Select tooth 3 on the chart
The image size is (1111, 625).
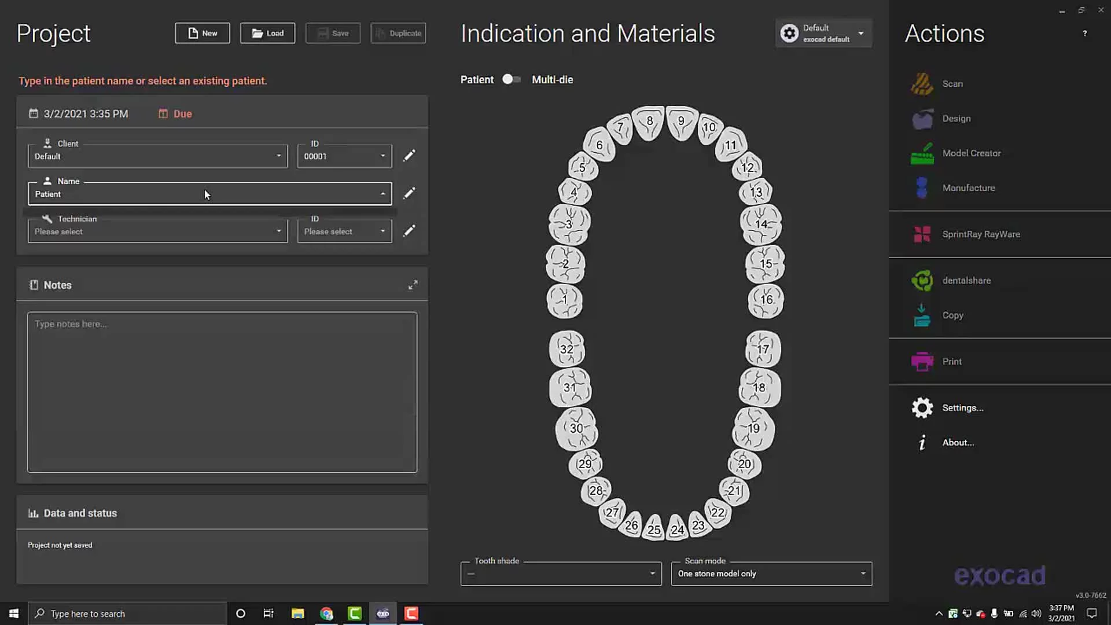[x=569, y=224]
